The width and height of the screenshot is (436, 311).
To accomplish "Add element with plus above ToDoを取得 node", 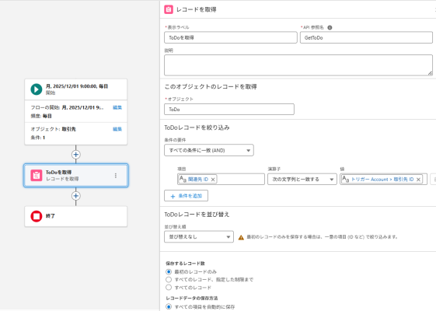I will (x=76, y=155).
